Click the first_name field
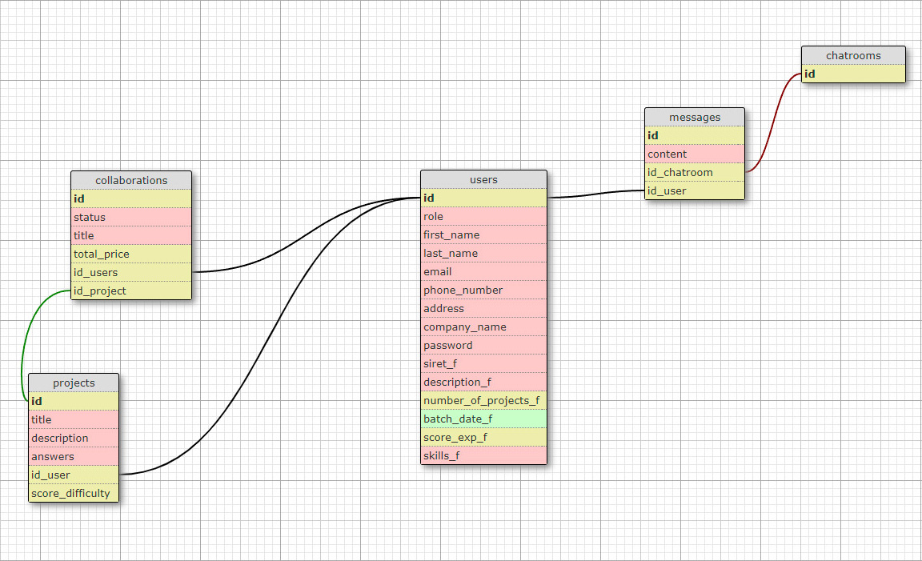 484,234
